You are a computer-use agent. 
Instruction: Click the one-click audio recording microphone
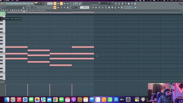click(122, 3)
